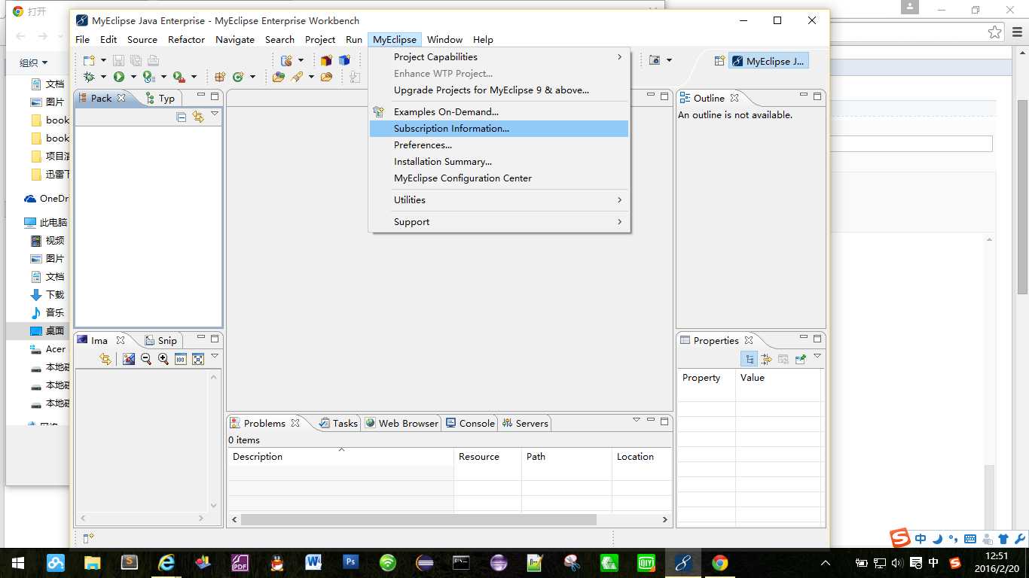Switch to the Web Browser tab

[x=402, y=423]
